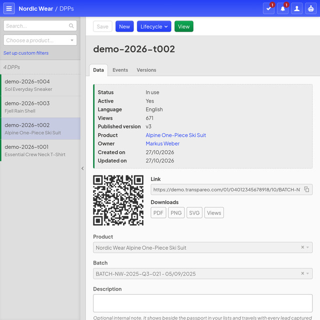Click the Published version value v3
The width and height of the screenshot is (320, 320).
(x=148, y=126)
